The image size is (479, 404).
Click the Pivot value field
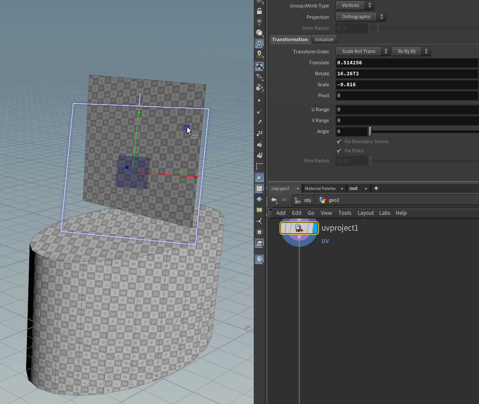pos(407,96)
